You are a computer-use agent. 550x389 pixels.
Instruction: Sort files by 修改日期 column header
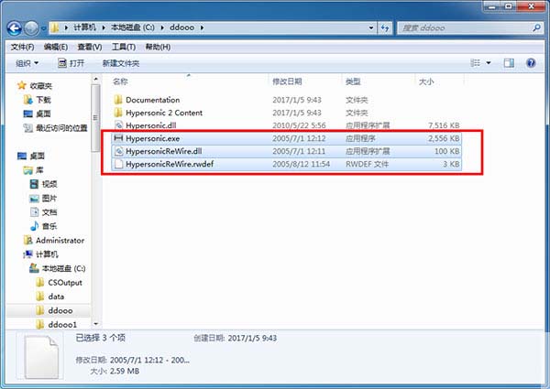(x=287, y=82)
